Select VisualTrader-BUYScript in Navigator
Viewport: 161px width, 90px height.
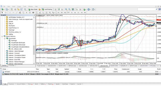pyautogui.click(x=18, y=43)
